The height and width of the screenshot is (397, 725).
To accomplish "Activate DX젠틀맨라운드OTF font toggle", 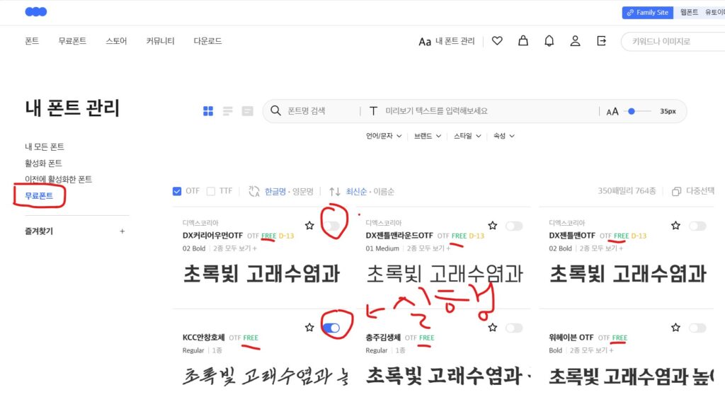I will click(514, 226).
